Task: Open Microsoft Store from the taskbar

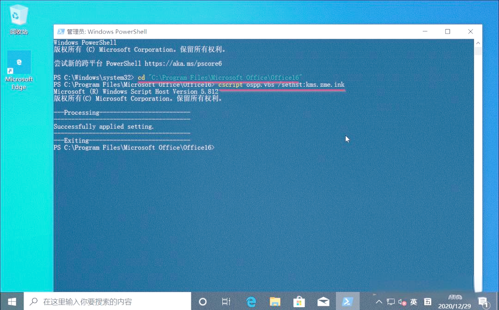Action: pos(299,301)
